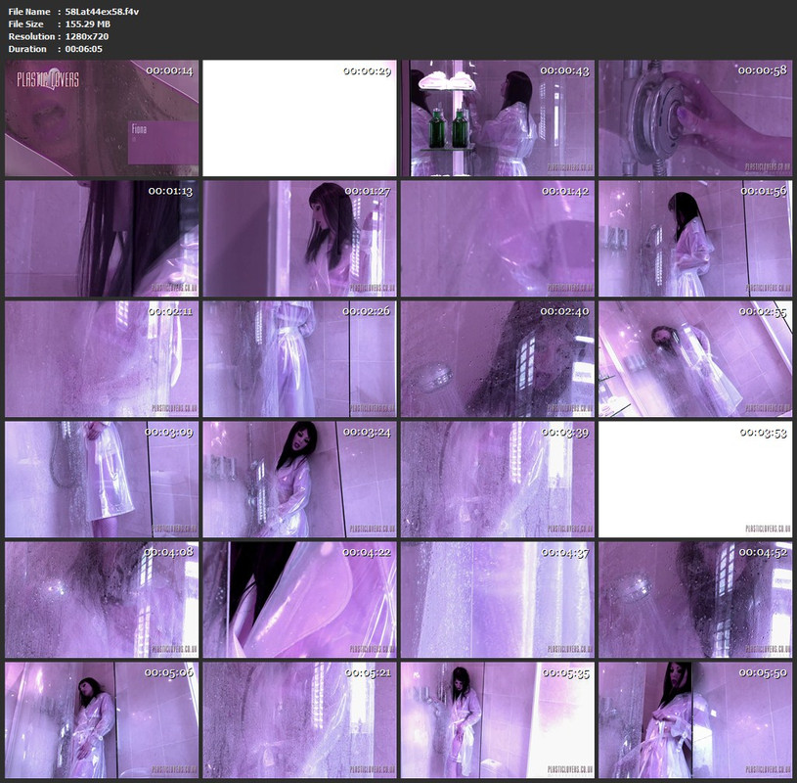Select the thumbnail timestamped 00:03:39
The width and height of the screenshot is (797, 783).
pyautogui.click(x=498, y=480)
